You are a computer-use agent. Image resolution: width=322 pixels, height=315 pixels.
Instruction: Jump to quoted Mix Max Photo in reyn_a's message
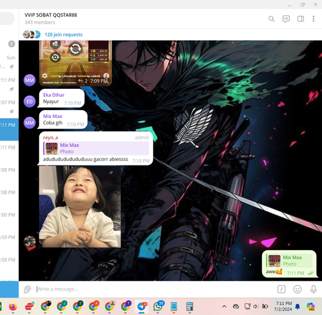[x=96, y=148]
